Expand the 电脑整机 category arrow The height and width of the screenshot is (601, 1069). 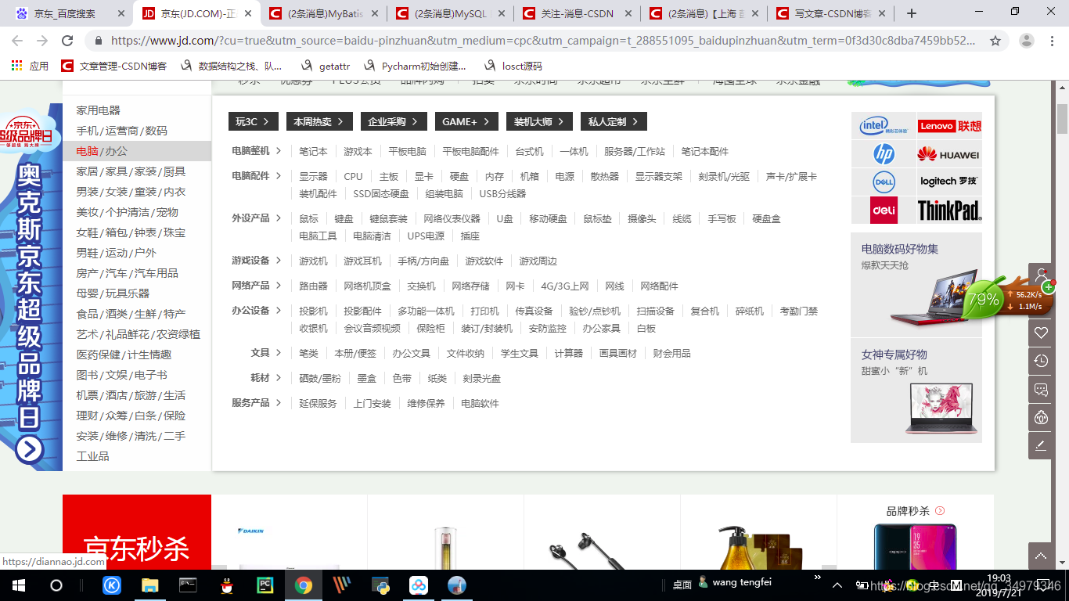coord(279,151)
